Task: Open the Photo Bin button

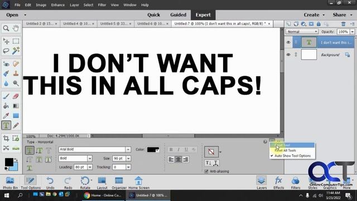Action: pyautogui.click(x=10, y=183)
